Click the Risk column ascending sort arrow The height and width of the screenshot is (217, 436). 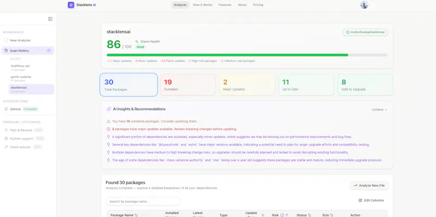(287, 215)
